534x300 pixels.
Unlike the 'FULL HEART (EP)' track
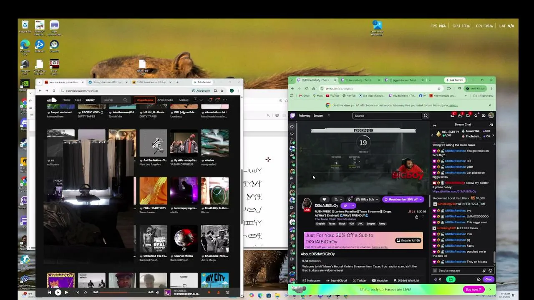pos(141,208)
